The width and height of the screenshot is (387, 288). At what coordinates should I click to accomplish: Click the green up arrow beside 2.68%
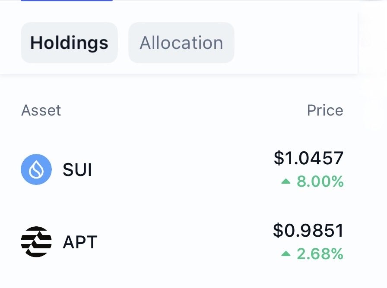[x=286, y=254]
